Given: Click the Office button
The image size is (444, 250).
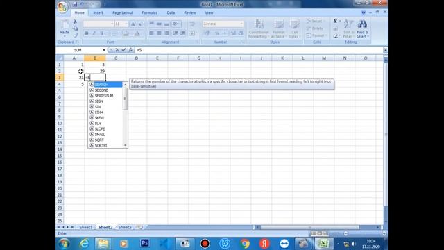Looking at the screenshot, I should [x=62, y=7].
